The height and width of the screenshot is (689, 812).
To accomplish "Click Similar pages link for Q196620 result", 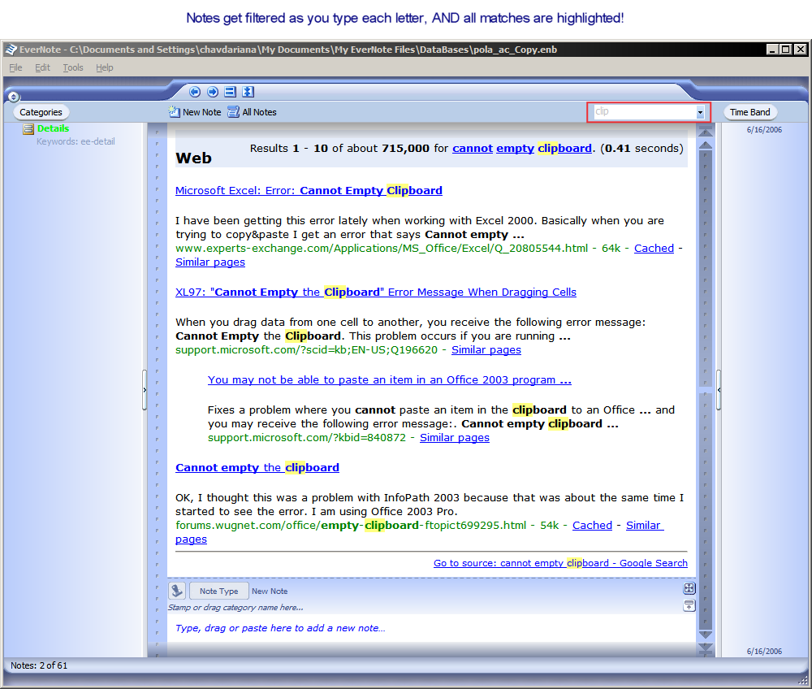I will (486, 349).
